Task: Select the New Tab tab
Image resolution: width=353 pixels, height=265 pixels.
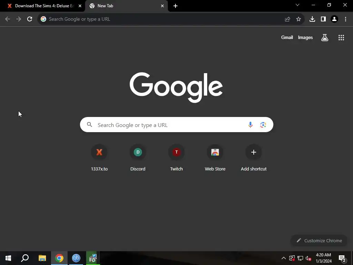Action: coord(127,6)
